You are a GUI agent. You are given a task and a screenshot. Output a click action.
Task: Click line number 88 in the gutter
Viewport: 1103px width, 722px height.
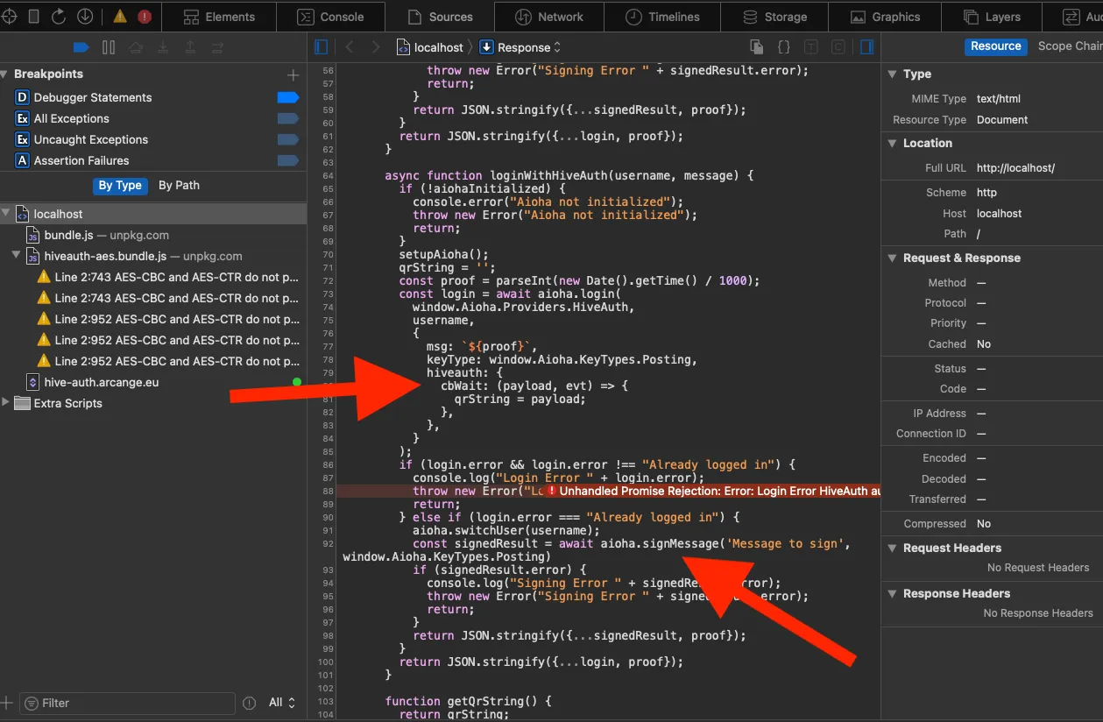point(328,492)
